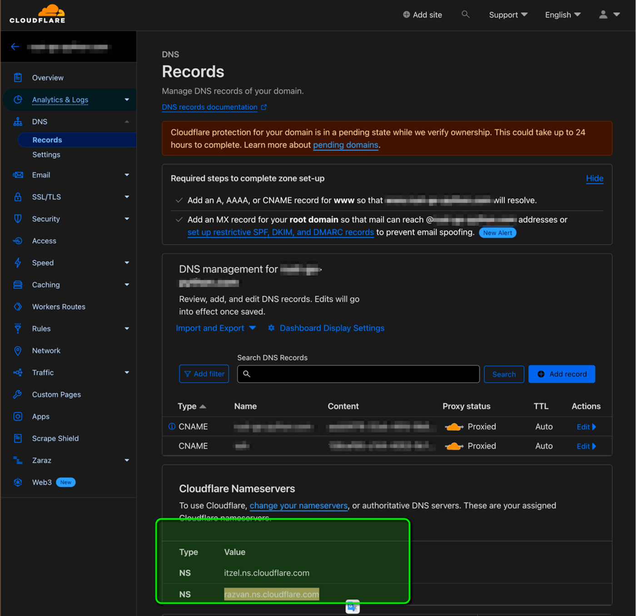Toggle the orange proxy cloud on the second CNAME row
636x616 pixels.
(x=454, y=446)
